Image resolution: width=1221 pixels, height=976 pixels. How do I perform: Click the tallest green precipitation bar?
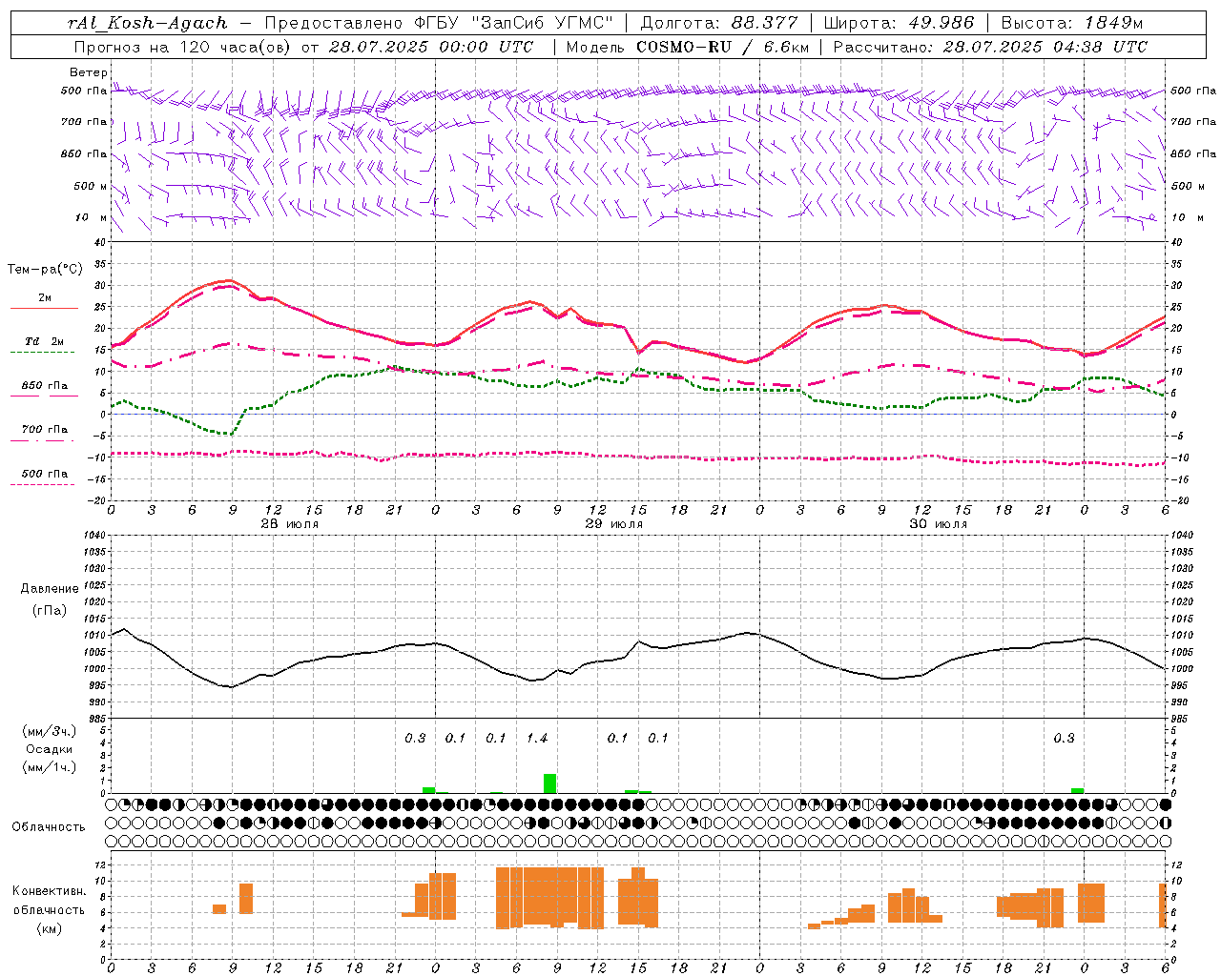[x=550, y=783]
